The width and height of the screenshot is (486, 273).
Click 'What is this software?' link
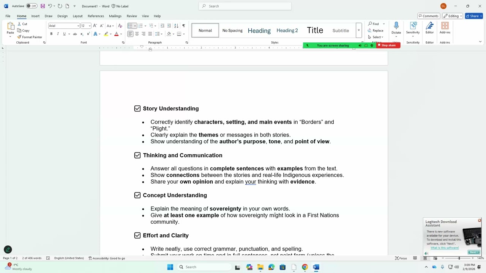click(445, 248)
